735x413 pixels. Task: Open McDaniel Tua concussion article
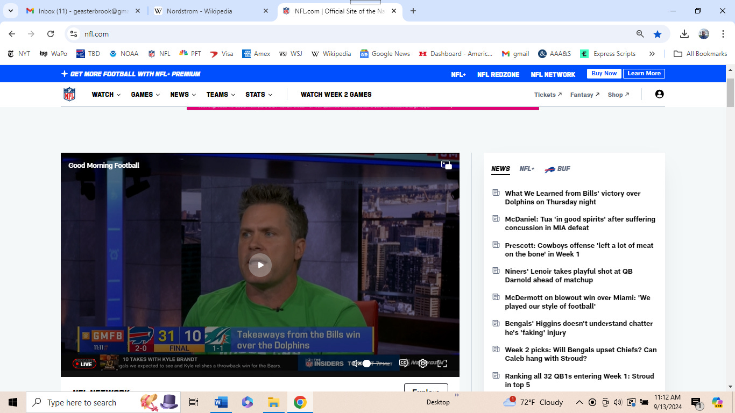(x=580, y=223)
